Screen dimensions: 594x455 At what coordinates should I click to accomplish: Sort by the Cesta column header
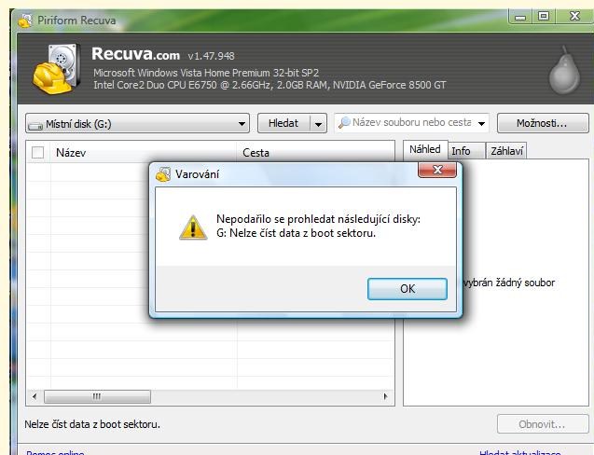315,153
